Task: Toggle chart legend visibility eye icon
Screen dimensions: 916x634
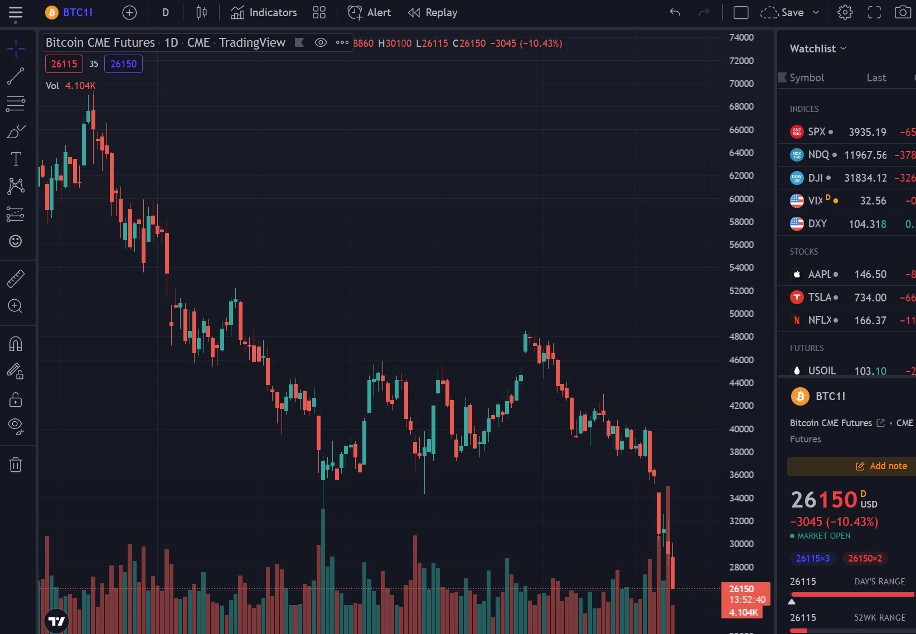Action: tap(321, 42)
